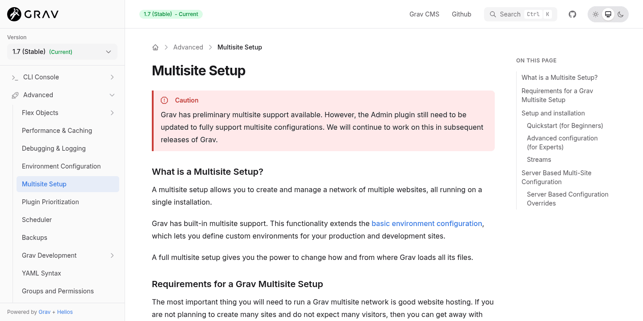Expand the Flex Objects section

point(112,112)
